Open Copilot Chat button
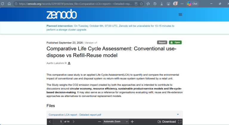229x125 pixels. point(192,4)
